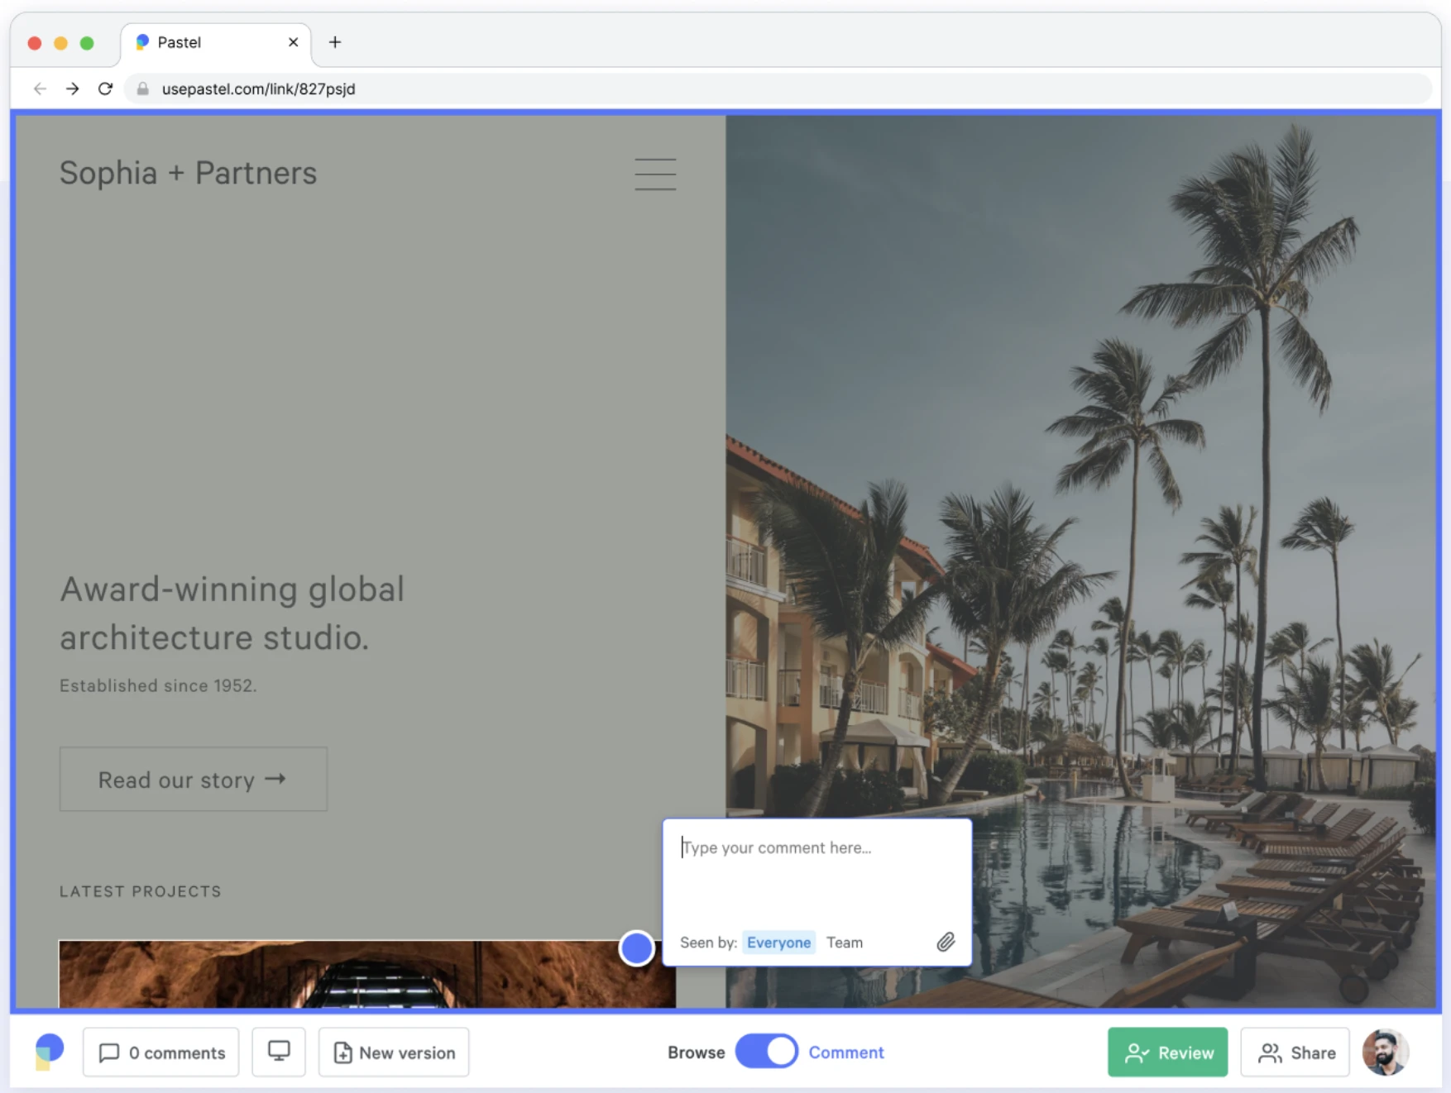Click the desktop device view icon
This screenshot has width=1451, height=1093.
click(279, 1052)
